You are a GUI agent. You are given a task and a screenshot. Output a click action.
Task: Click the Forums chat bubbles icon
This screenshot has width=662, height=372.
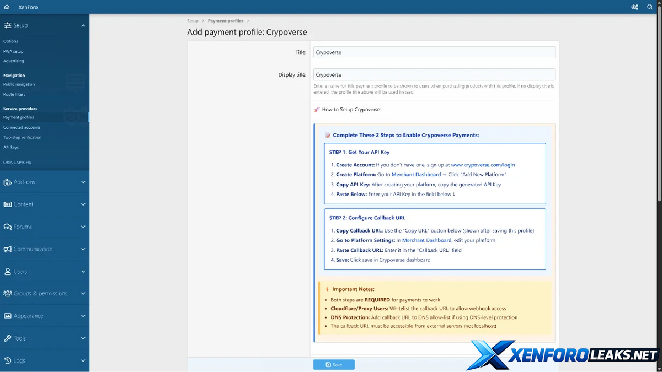[x=8, y=227]
